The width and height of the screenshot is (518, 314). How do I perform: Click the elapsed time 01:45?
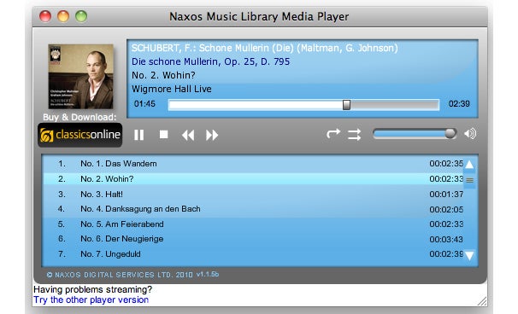144,104
